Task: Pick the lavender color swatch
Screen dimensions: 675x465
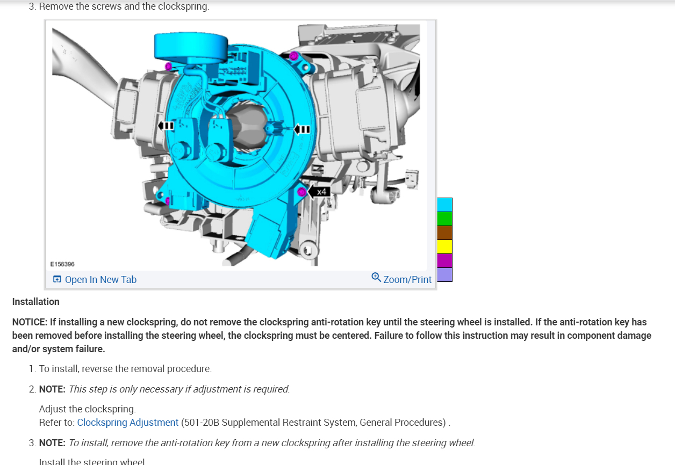Action: [x=444, y=274]
